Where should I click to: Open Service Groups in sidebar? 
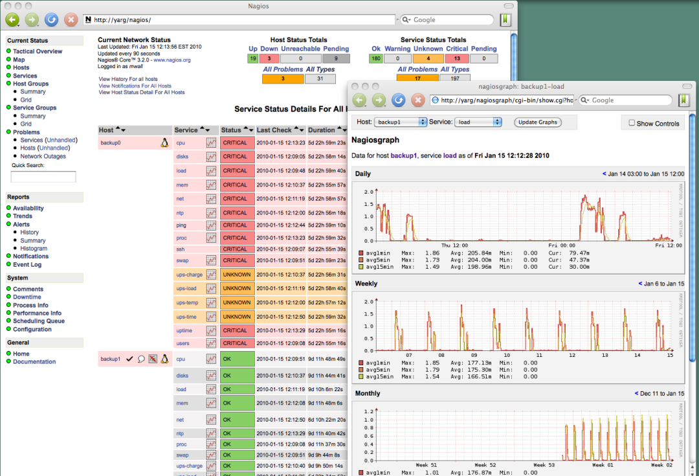35,108
